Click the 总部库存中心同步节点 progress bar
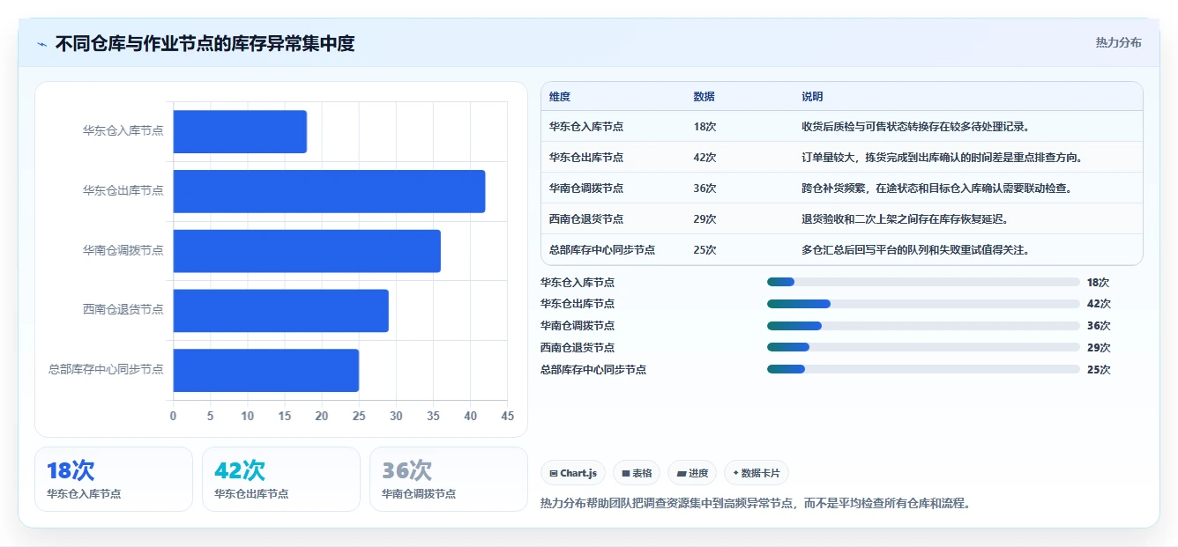Screen dimensions: 1178x547 [923, 369]
